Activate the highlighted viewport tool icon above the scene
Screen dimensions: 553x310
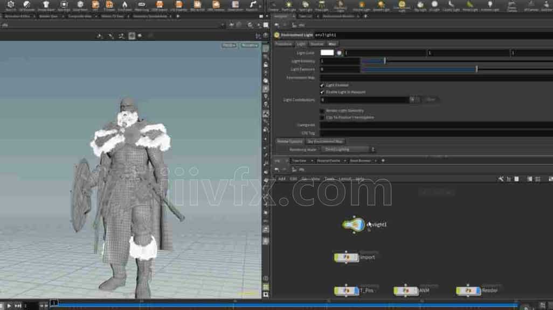132,36
